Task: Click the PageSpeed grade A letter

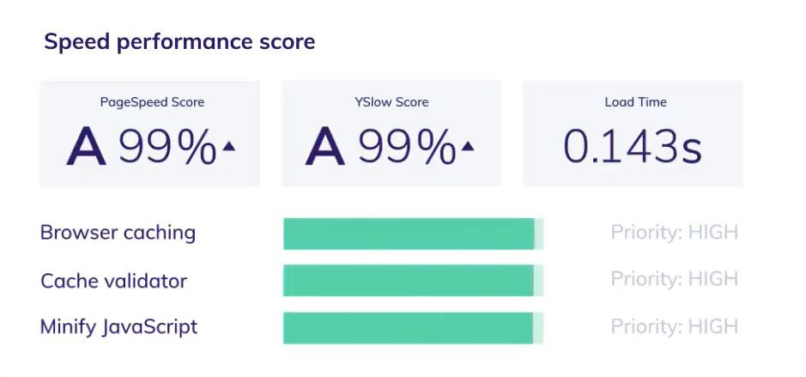Action: [87, 147]
